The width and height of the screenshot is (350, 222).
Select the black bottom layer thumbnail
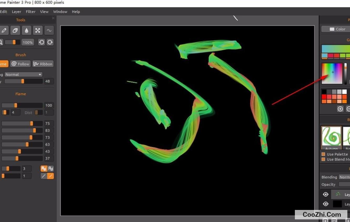coord(338,204)
